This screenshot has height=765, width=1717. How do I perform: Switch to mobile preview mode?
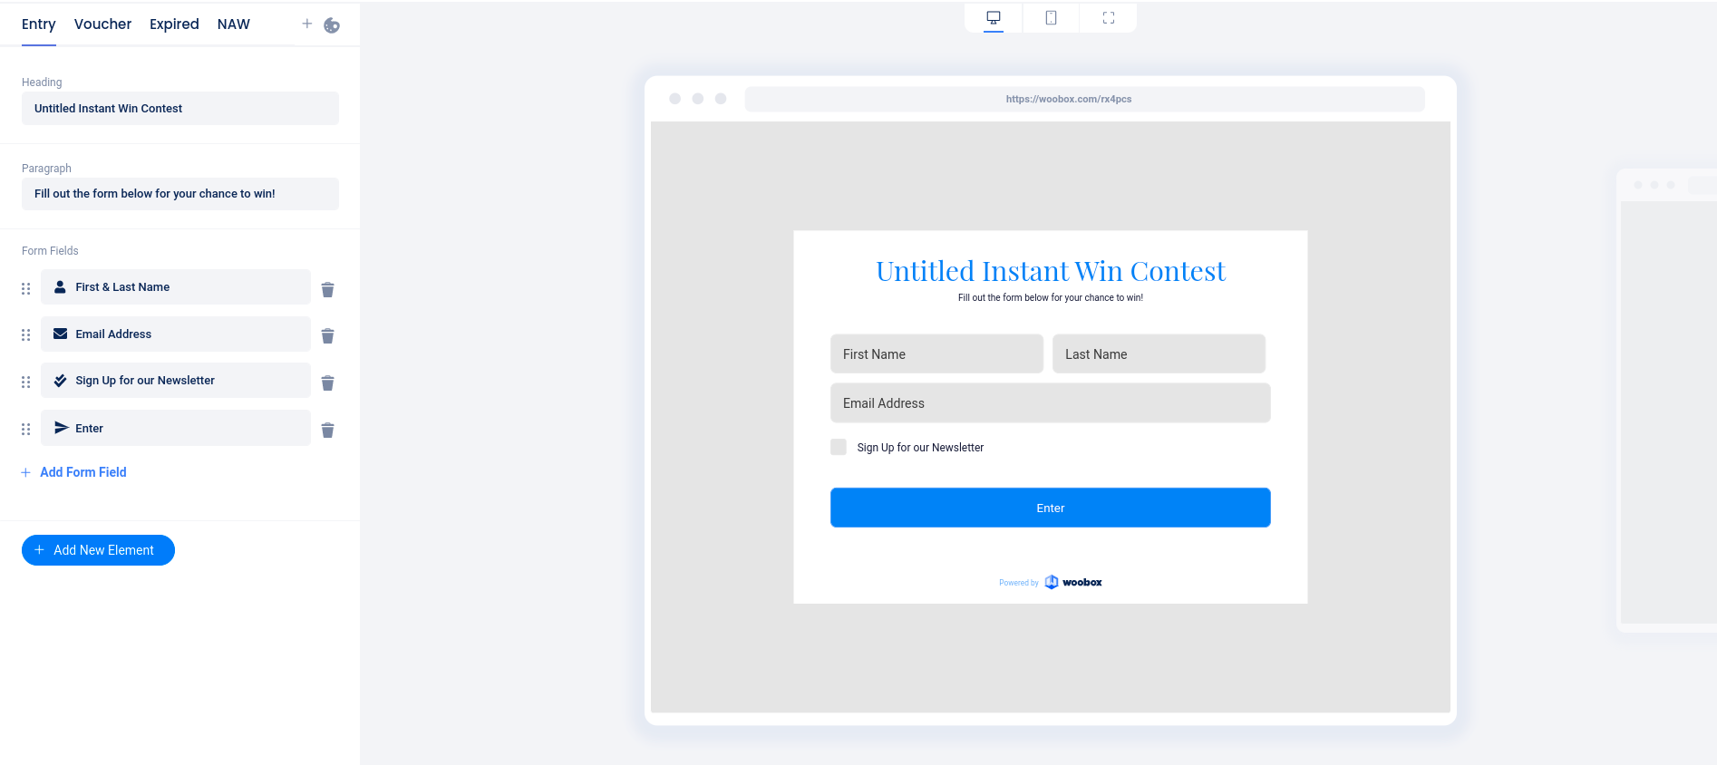click(1051, 18)
